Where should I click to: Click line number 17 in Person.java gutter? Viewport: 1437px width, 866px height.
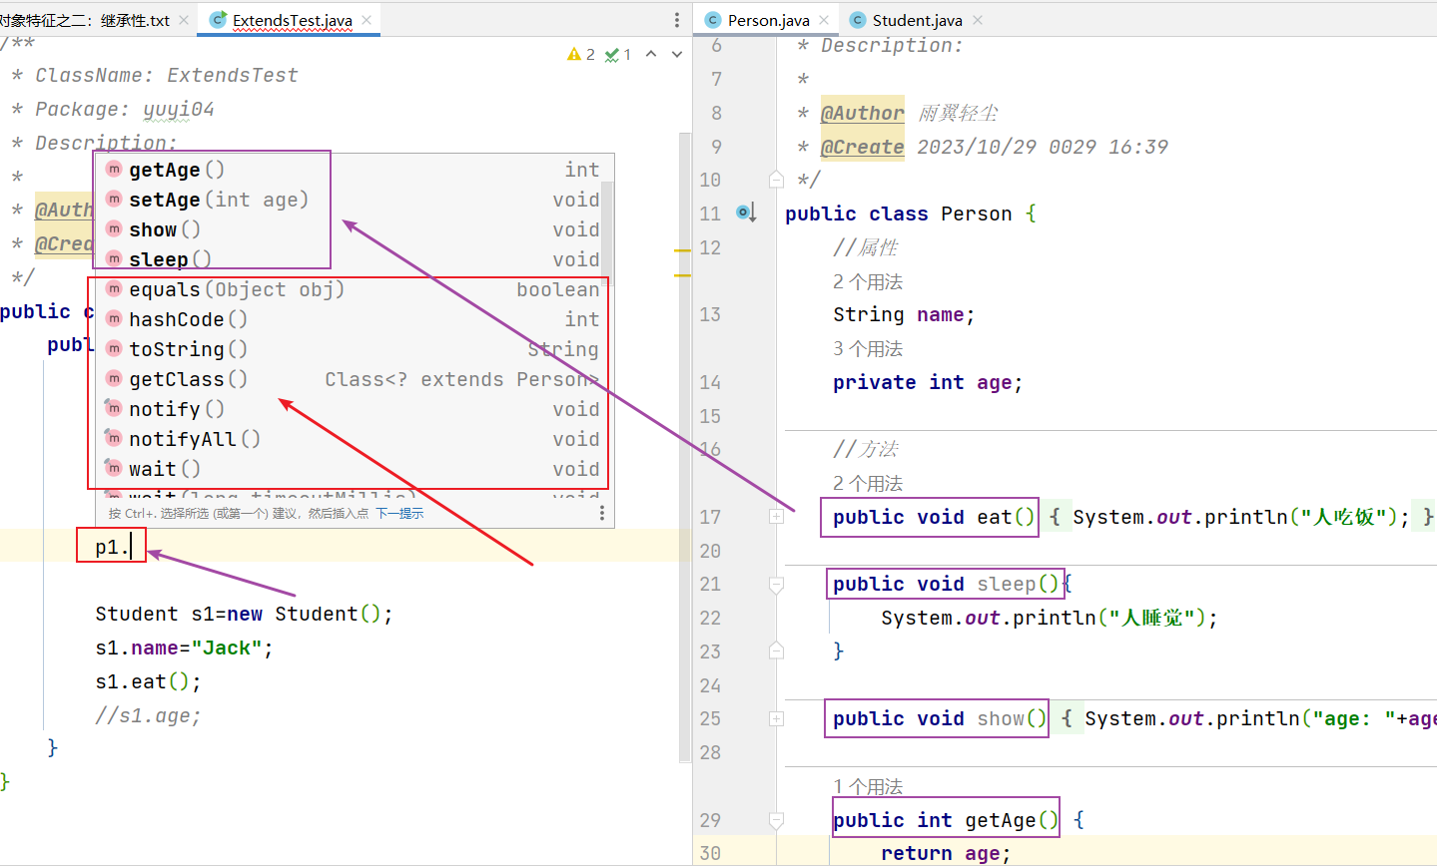coord(710,517)
